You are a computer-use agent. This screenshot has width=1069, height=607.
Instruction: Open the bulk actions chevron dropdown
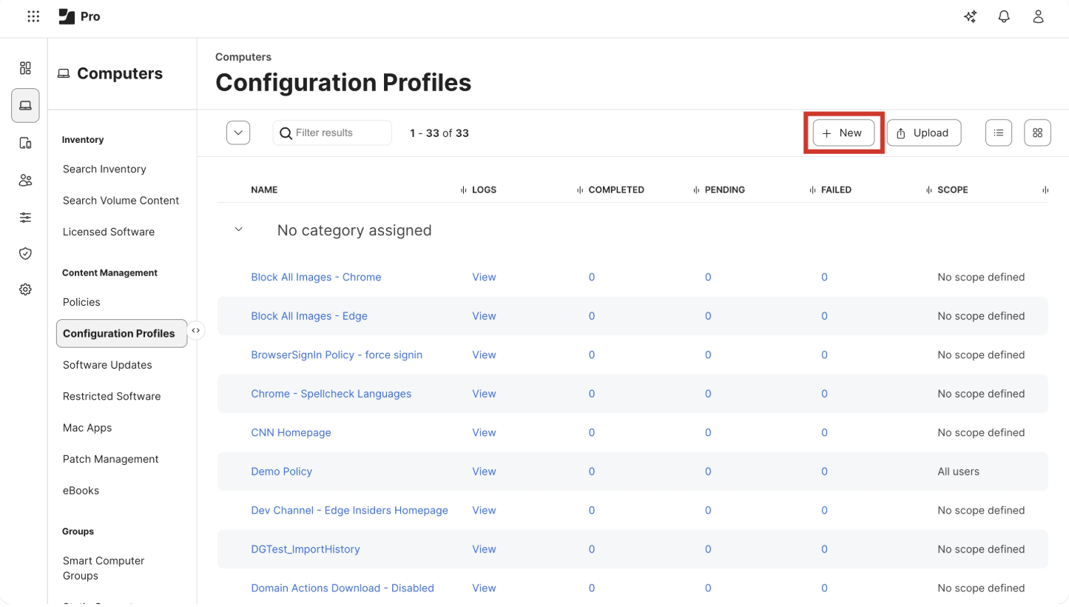click(x=237, y=133)
